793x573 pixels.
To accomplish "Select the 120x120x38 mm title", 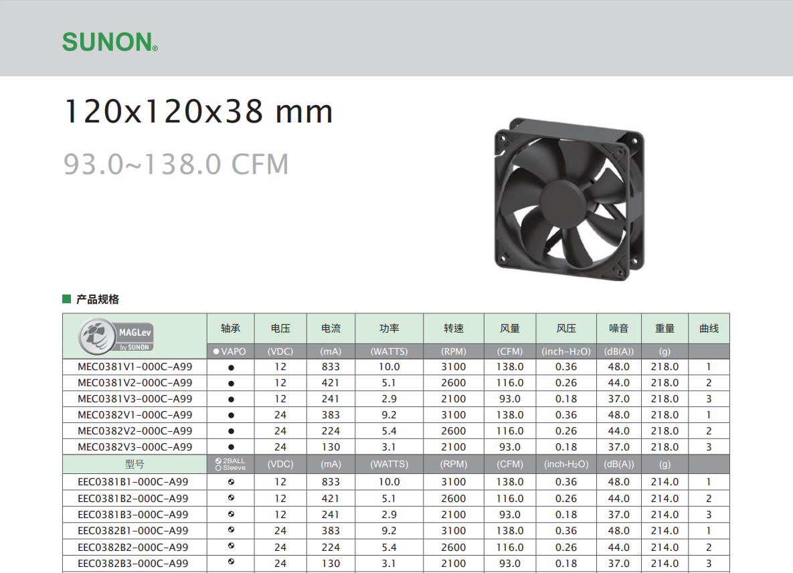I will (x=198, y=111).
